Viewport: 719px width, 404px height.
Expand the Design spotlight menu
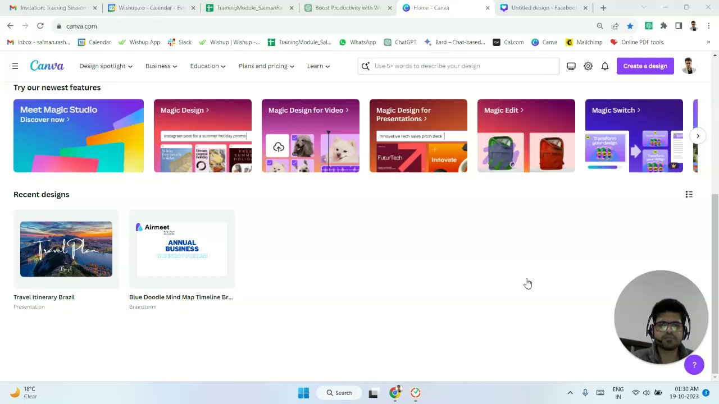[106, 66]
